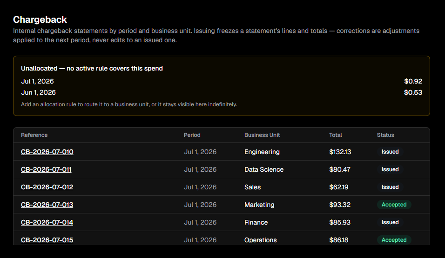The width and height of the screenshot is (445, 258).
Task: Click the Issued badge for Finance
Action: (x=390, y=222)
